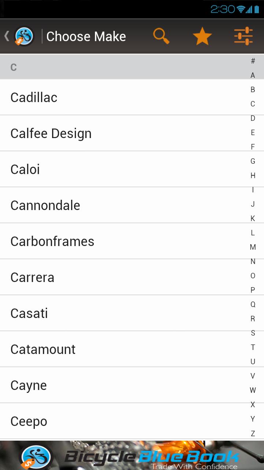This screenshot has width=264, height=470.
Task: Tap the orange search magnifier icon
Action: pyautogui.click(x=161, y=36)
